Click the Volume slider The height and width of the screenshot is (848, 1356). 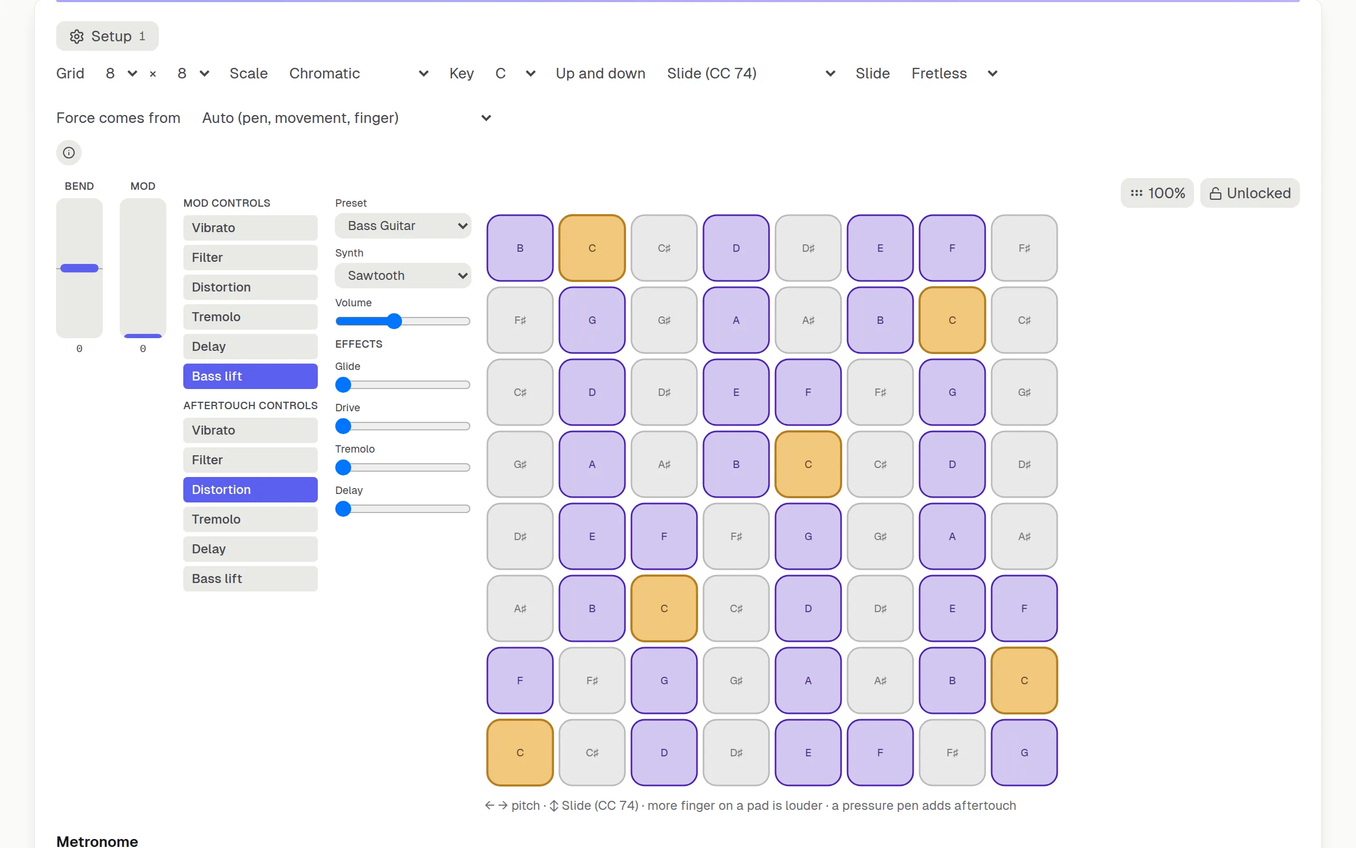pyautogui.click(x=403, y=321)
